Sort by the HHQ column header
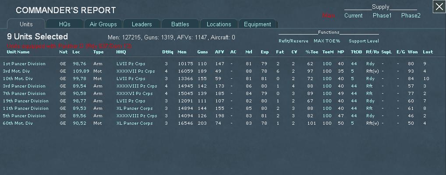The image size is (446, 175). [x=121, y=52]
